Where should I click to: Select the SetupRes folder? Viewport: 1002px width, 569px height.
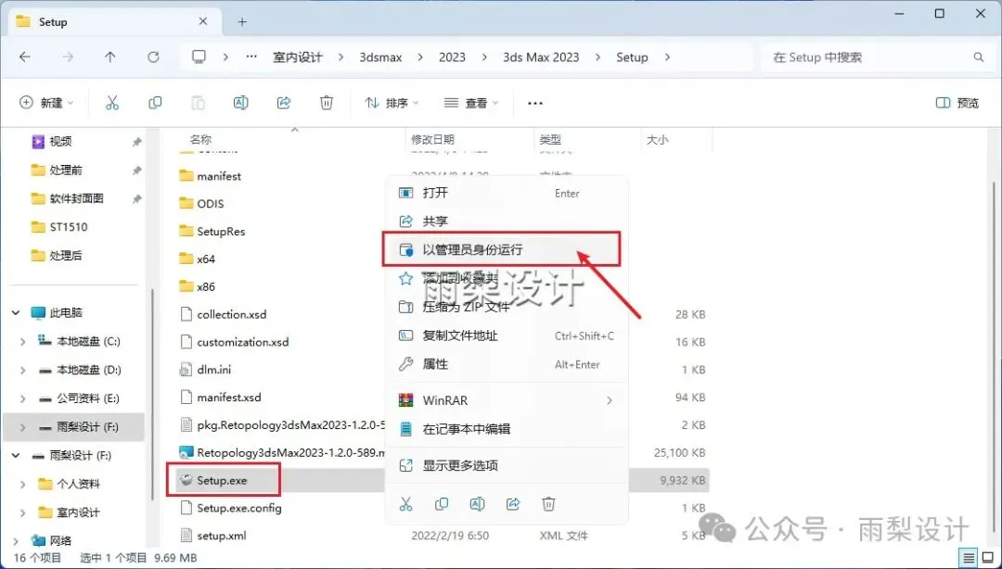(221, 231)
